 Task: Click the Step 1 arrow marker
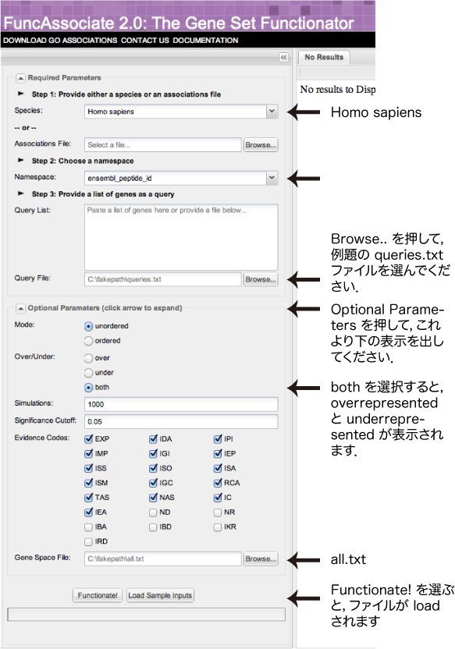[x=21, y=94]
